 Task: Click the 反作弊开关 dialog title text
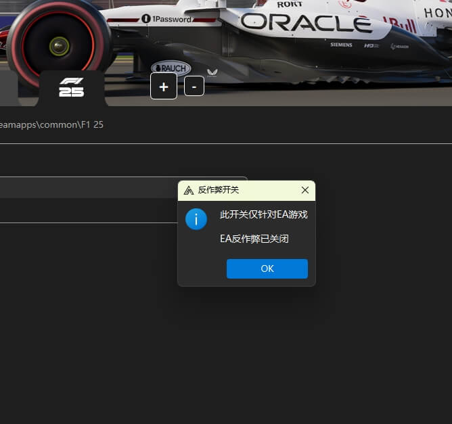point(218,190)
